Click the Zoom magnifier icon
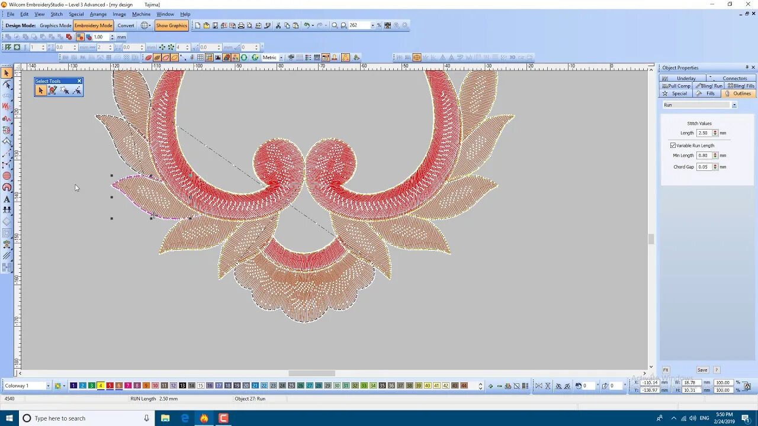Image resolution: width=758 pixels, height=426 pixels. pyautogui.click(x=335, y=25)
